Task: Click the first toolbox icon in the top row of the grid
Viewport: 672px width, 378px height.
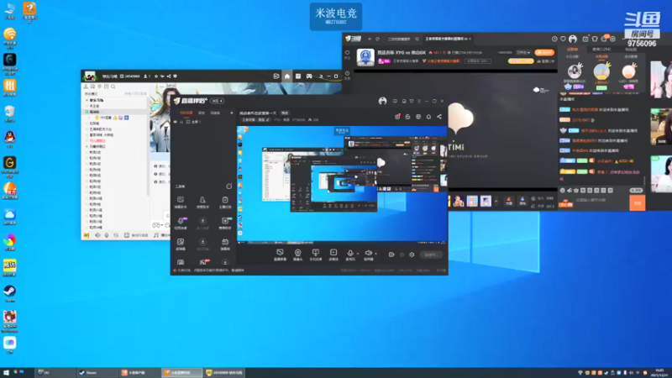Action: click(181, 200)
